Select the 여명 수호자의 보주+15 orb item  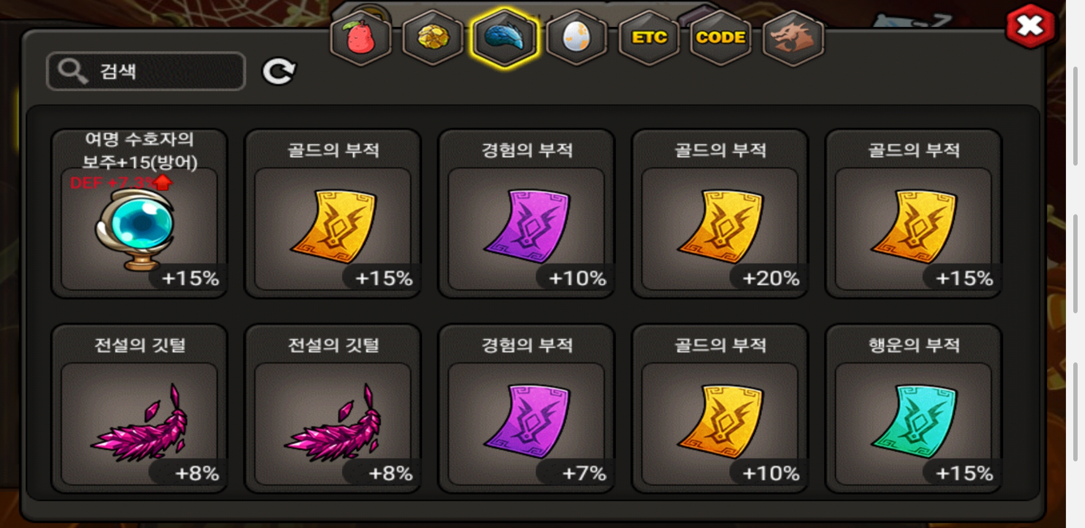[139, 214]
